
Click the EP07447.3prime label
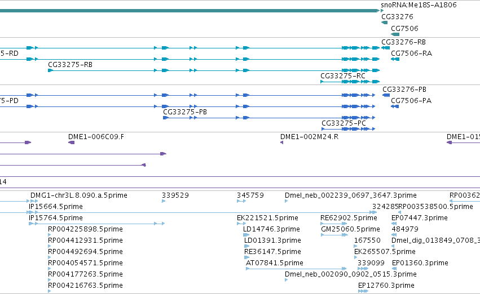point(420,218)
